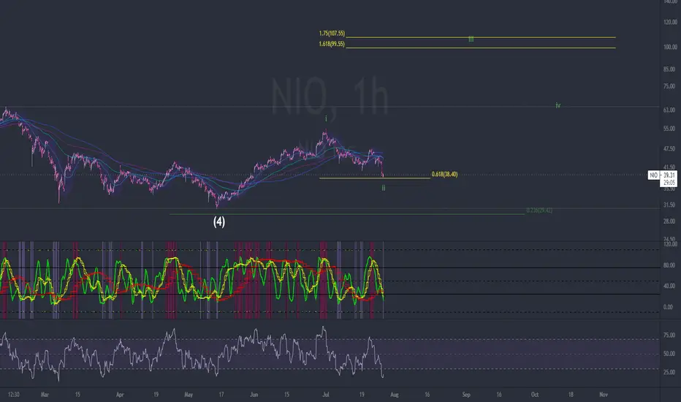Click the 50.00 RSI scale label

coord(669,354)
